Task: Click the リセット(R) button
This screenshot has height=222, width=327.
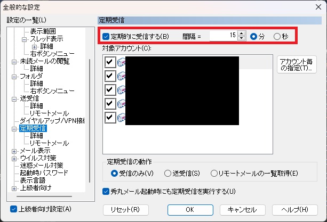Action: coord(126,210)
